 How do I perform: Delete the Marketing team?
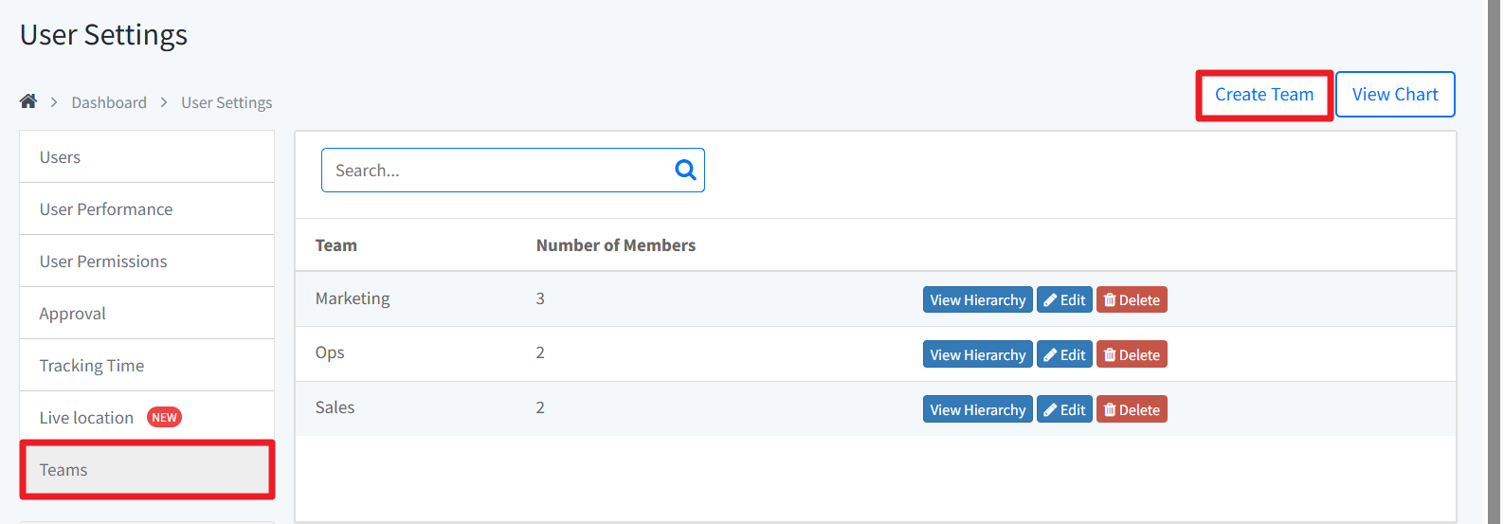click(1132, 300)
